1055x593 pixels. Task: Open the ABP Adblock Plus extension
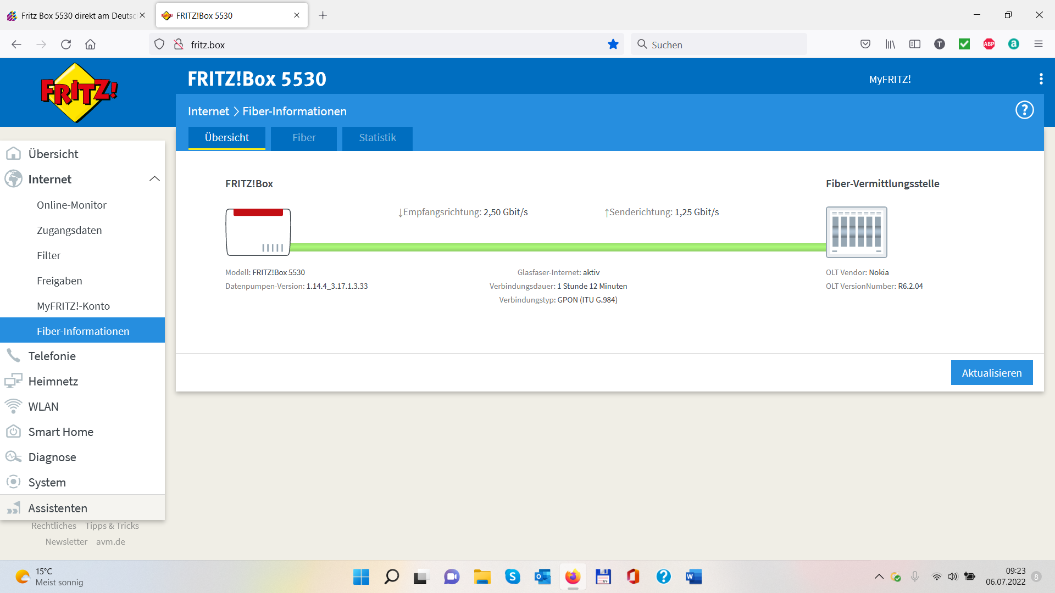(x=989, y=44)
